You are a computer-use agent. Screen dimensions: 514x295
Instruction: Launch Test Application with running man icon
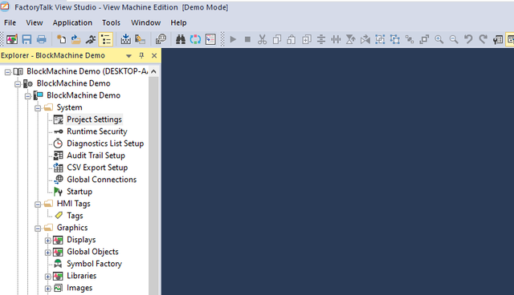[x=91, y=39]
